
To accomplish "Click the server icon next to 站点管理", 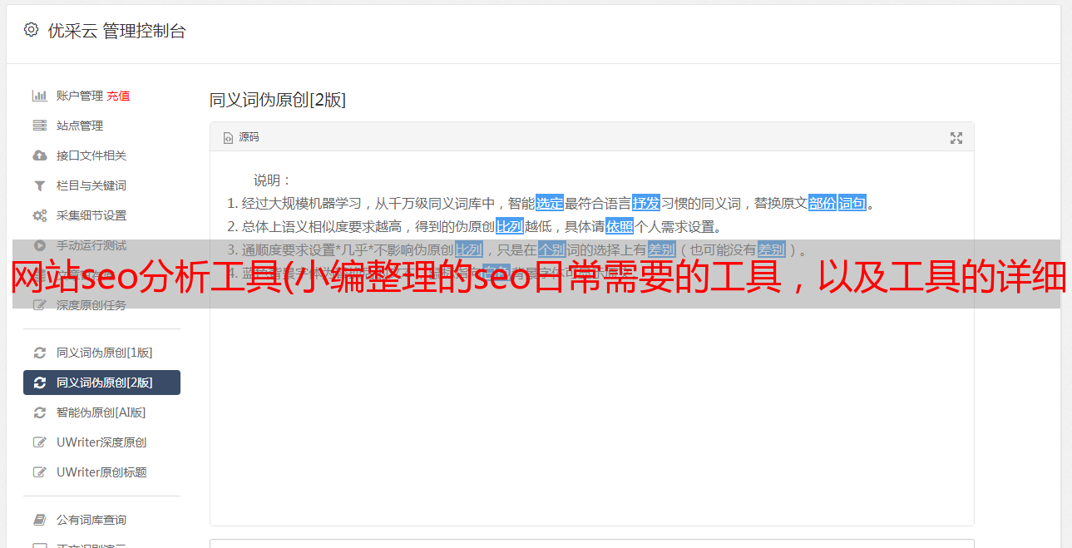I will coord(39,126).
